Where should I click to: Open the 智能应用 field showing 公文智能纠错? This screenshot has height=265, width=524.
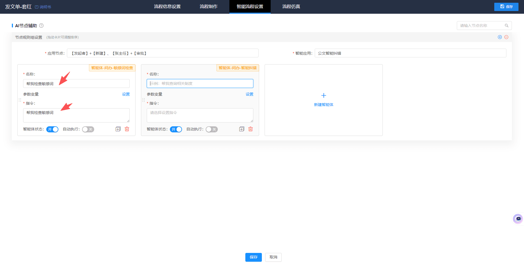coord(411,53)
